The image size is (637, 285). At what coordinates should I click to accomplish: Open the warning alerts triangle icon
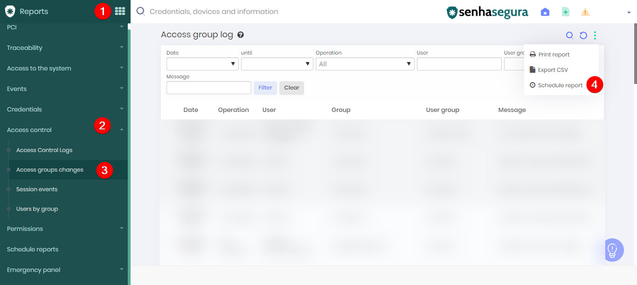585,12
